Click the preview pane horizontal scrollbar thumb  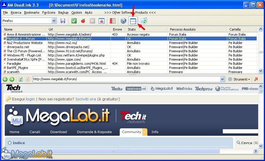point(113,151)
